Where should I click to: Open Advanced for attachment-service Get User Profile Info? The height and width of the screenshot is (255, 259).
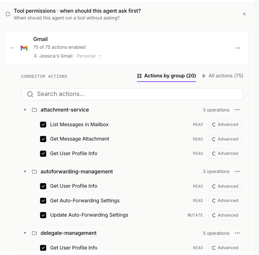pyautogui.click(x=225, y=154)
